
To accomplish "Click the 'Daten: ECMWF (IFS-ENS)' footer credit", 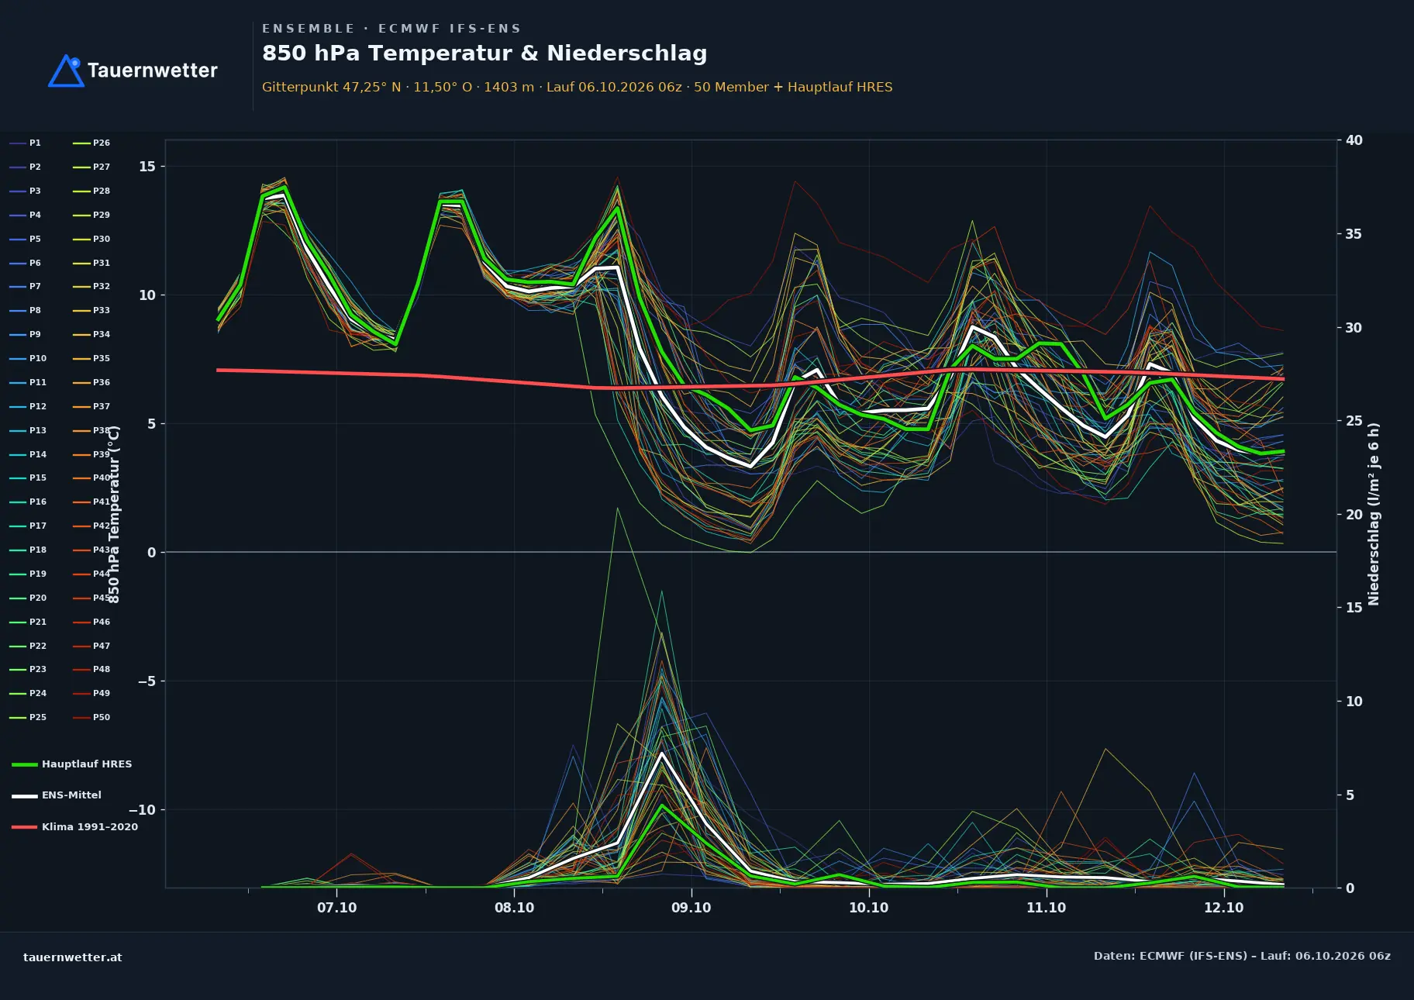I will (1242, 956).
